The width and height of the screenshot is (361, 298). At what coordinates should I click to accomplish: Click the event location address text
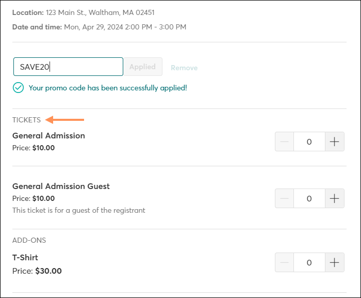click(100, 12)
